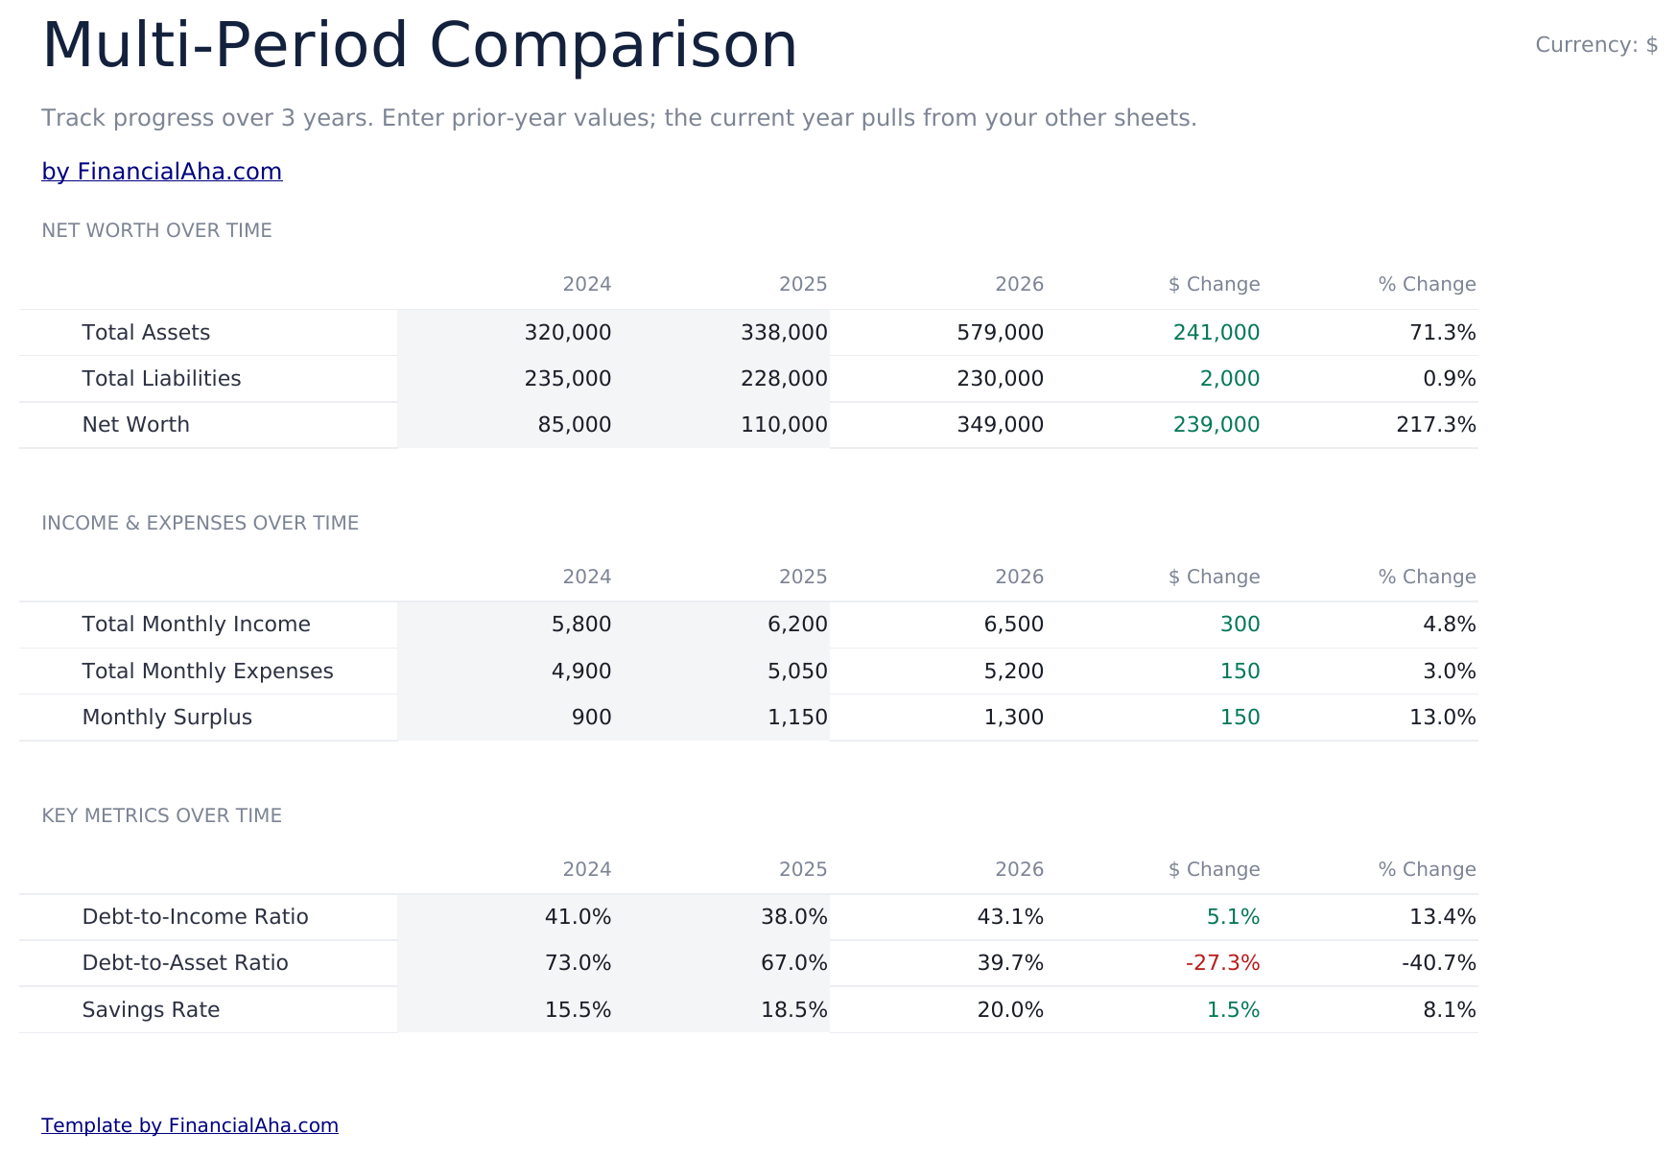Click the 'Monthly Surplus' row label

167,718
